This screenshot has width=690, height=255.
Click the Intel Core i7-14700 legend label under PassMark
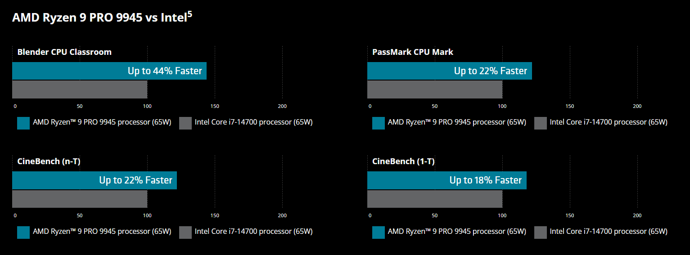(x=609, y=122)
